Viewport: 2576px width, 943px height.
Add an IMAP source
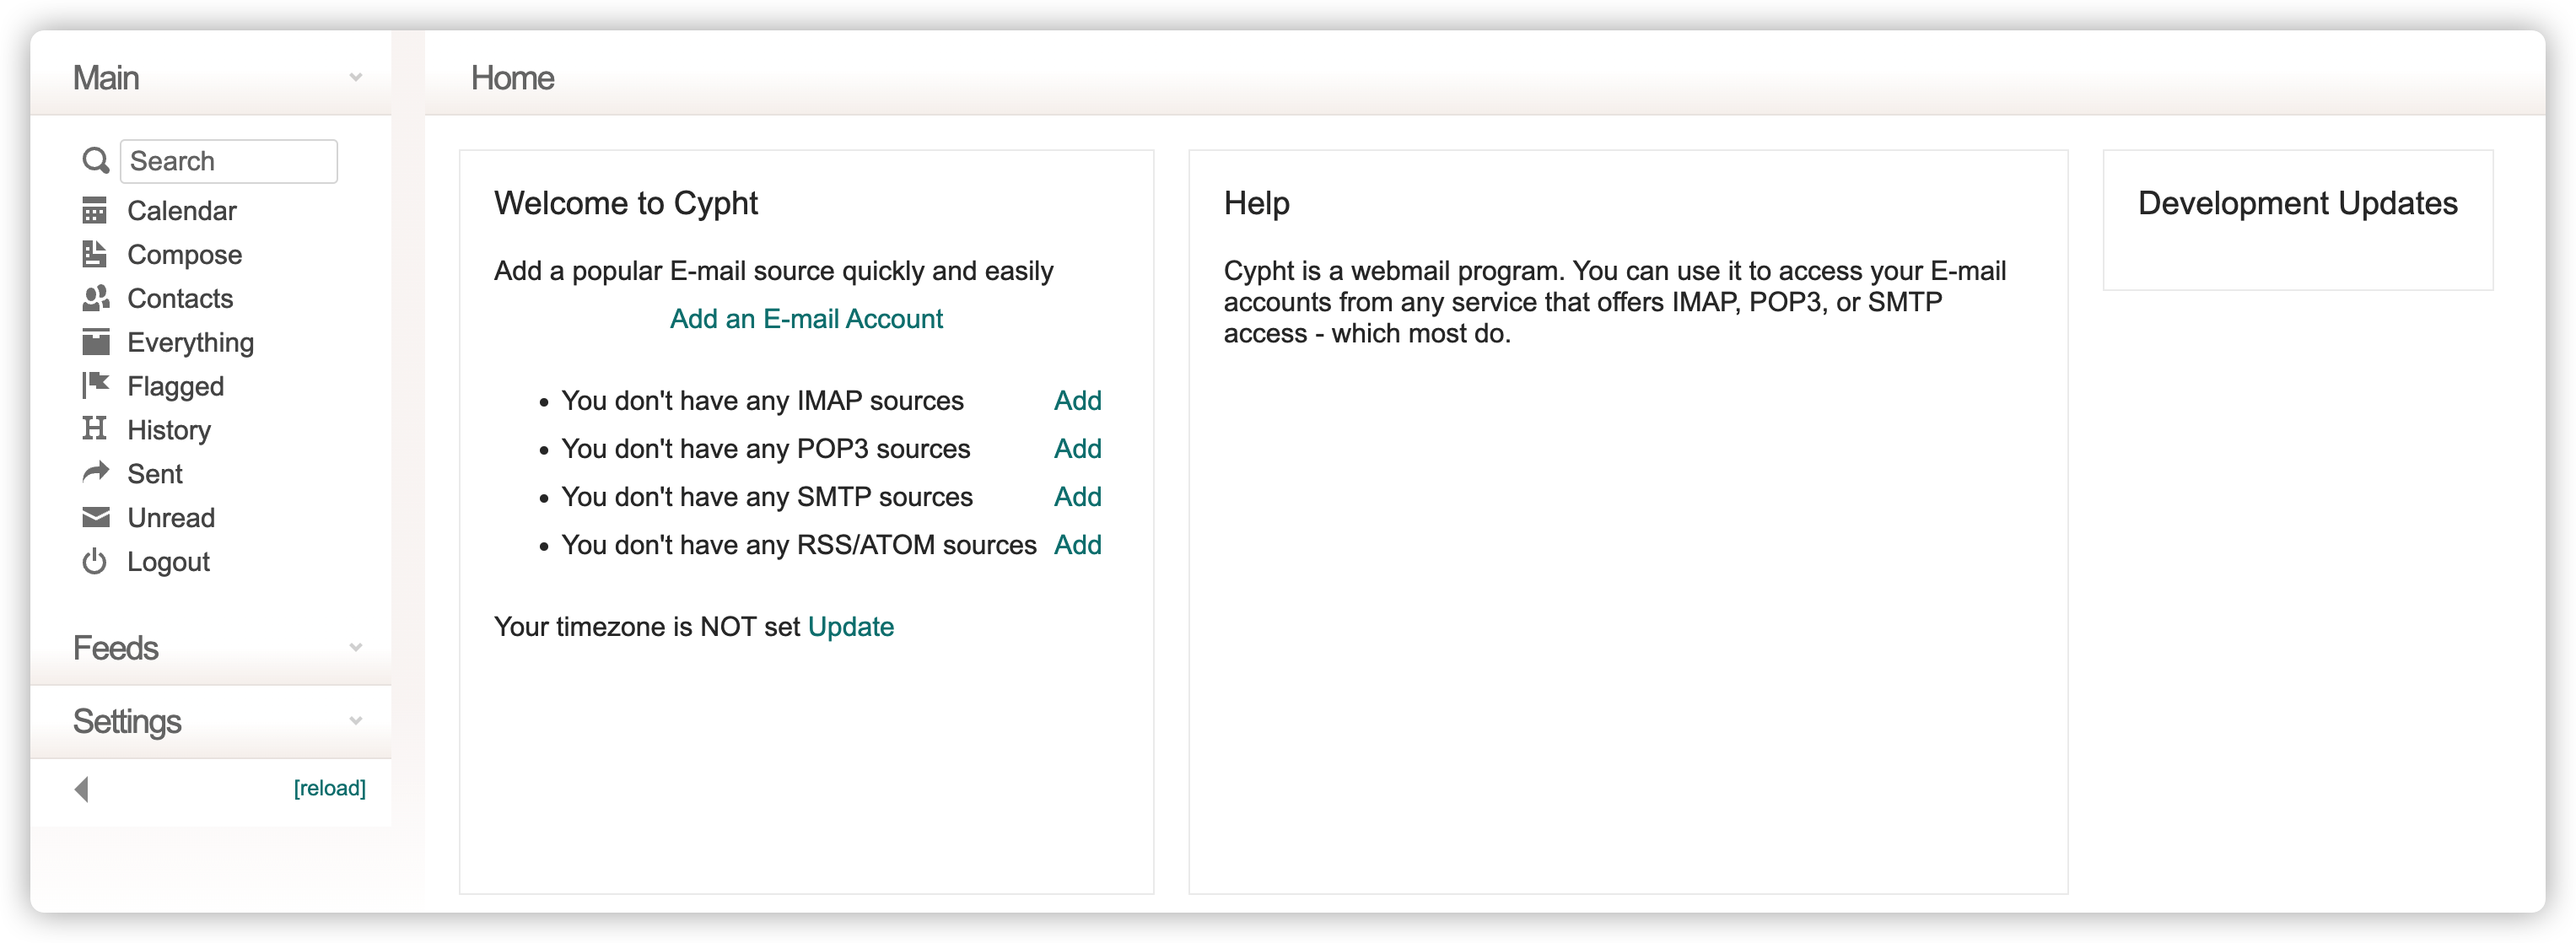(1077, 401)
